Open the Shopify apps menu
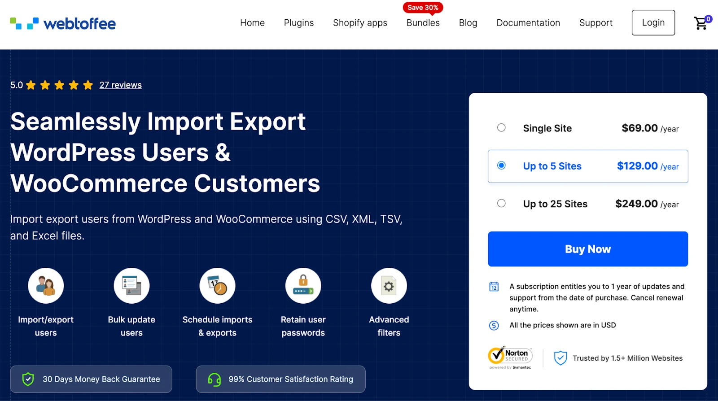The height and width of the screenshot is (401, 718). (360, 23)
